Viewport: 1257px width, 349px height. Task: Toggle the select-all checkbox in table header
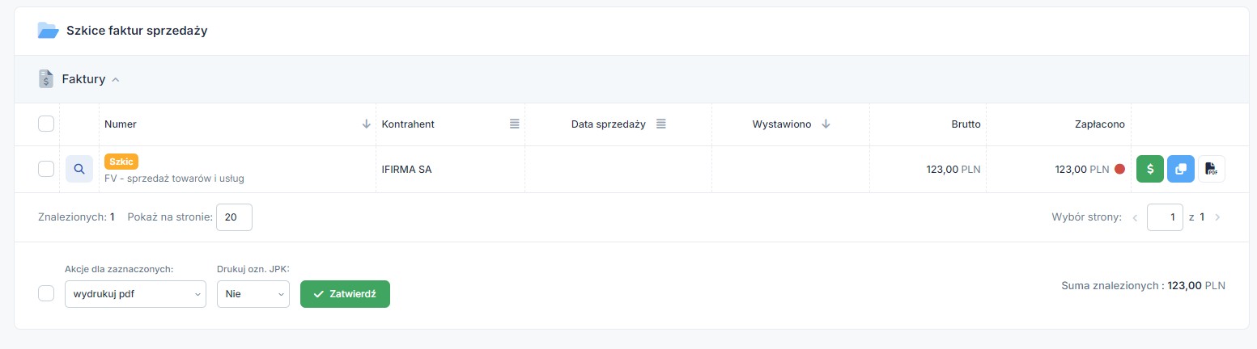click(x=46, y=124)
